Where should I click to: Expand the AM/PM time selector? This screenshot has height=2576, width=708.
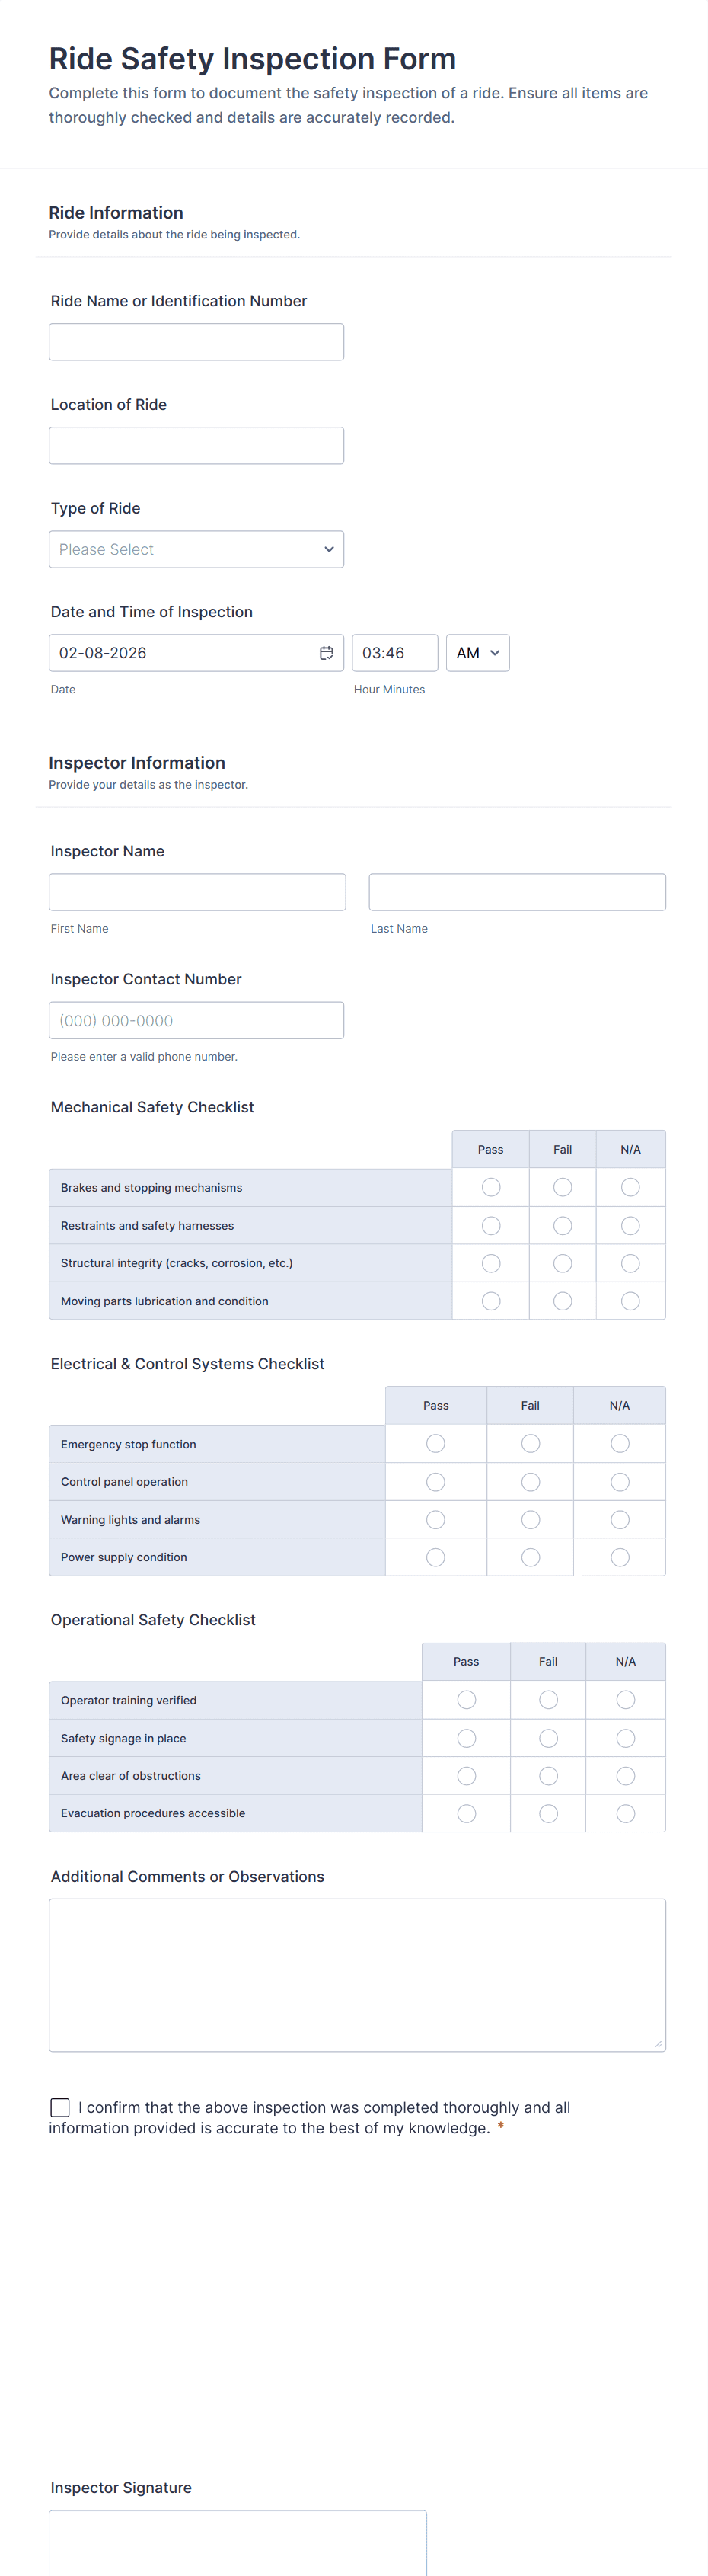[x=477, y=653]
